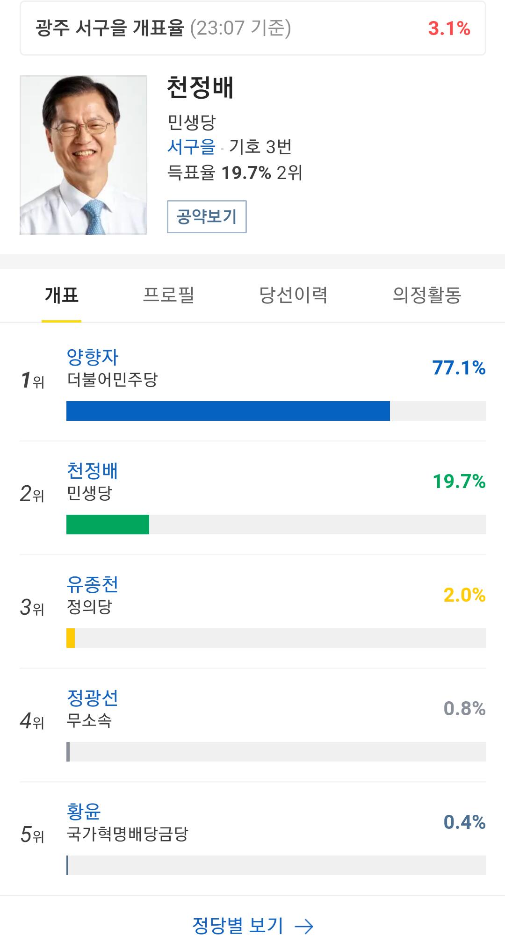Screen dimensions: 505x942
Task: Click the blue 77.1% vote bar
Action: [x=228, y=411]
